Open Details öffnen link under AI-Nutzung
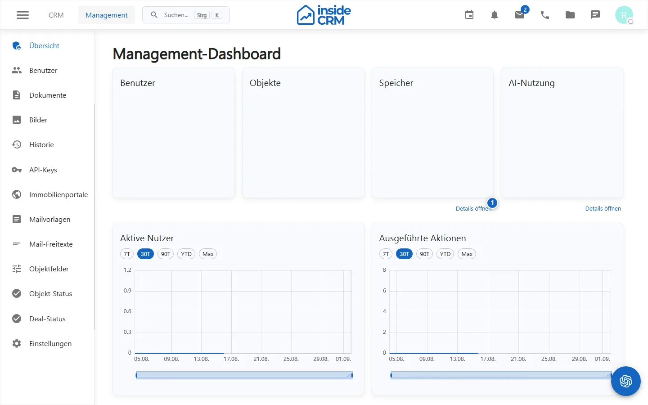 [x=603, y=209]
